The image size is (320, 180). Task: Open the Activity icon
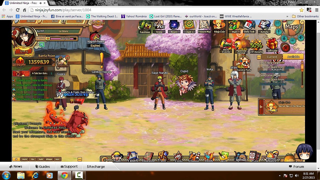tap(264, 27)
